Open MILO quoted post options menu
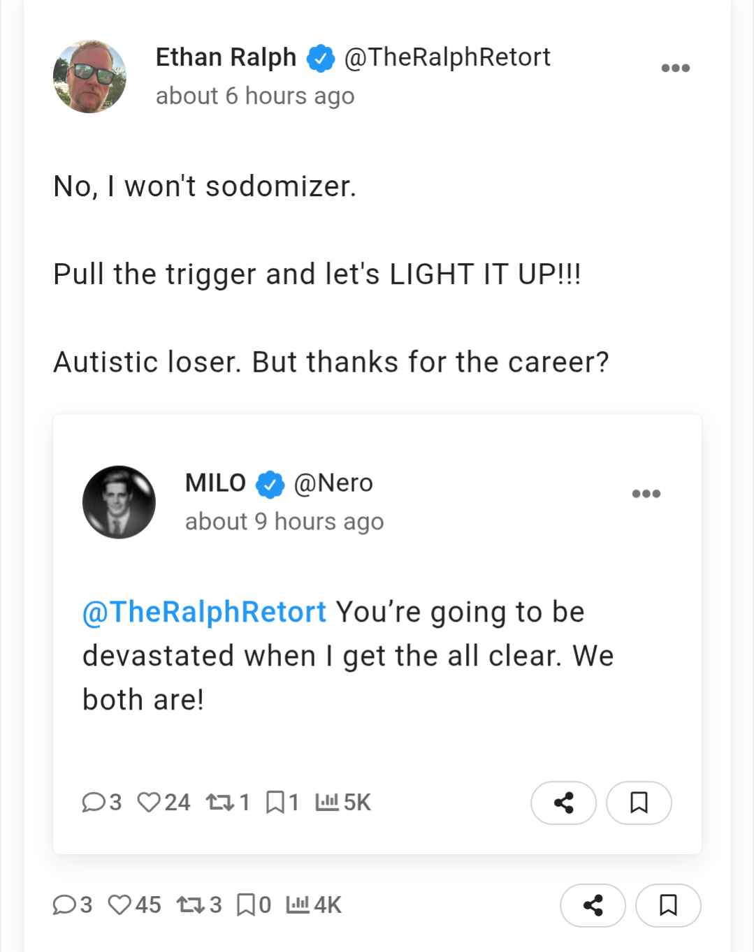 [646, 494]
